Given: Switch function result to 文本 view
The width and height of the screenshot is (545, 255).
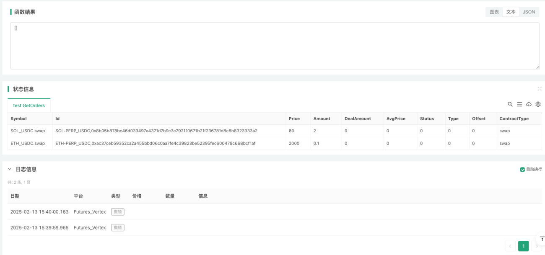Looking at the screenshot, I should [511, 12].
